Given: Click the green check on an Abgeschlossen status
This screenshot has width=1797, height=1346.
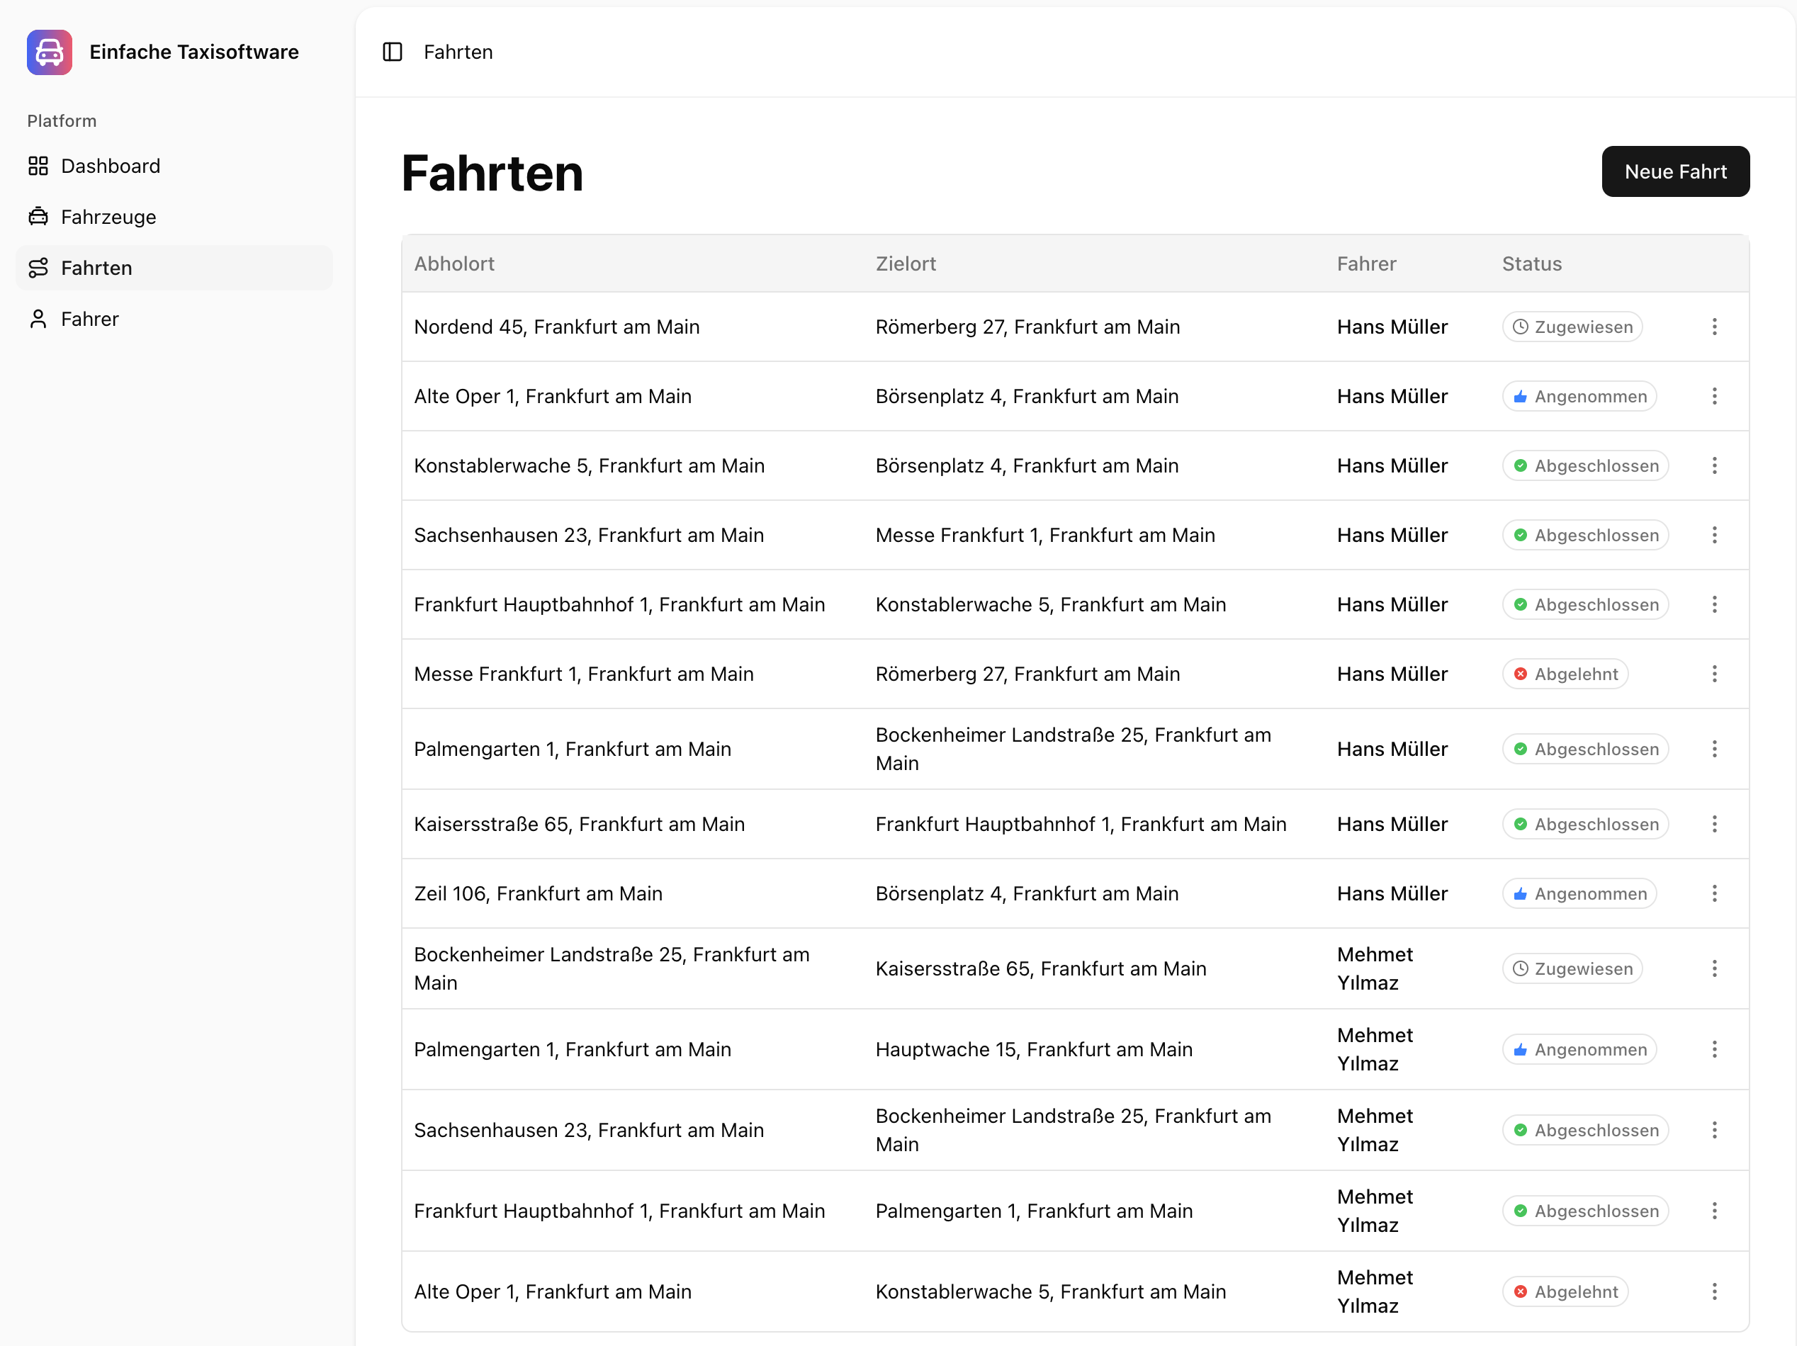Looking at the screenshot, I should [x=1520, y=465].
